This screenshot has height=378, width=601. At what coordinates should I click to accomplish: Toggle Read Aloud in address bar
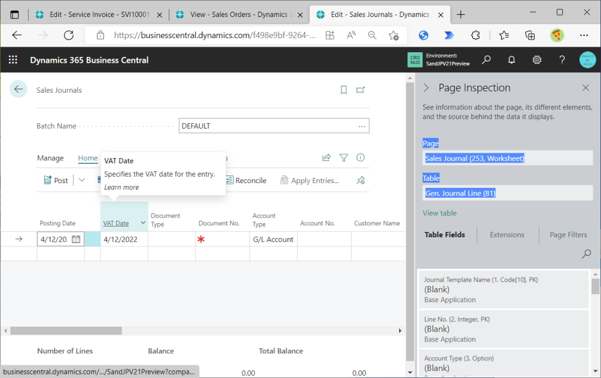click(x=351, y=35)
